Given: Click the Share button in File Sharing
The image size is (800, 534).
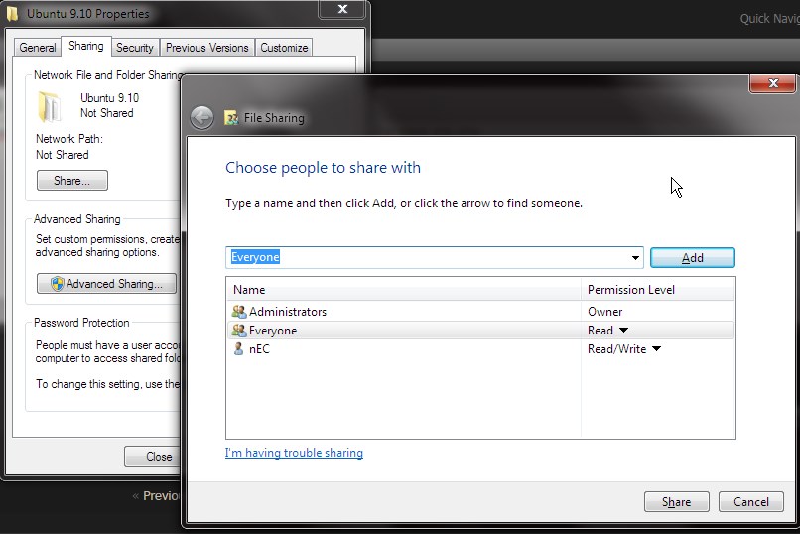Looking at the screenshot, I should coord(677,502).
